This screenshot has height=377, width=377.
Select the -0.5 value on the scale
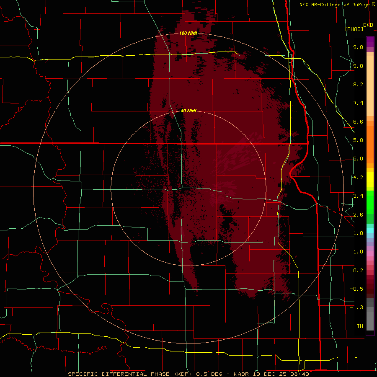point(356,289)
